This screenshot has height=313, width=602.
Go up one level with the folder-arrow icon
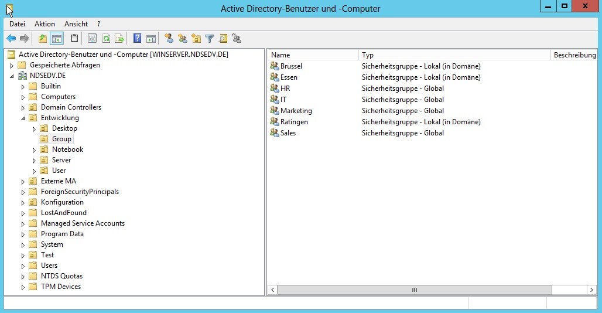42,39
